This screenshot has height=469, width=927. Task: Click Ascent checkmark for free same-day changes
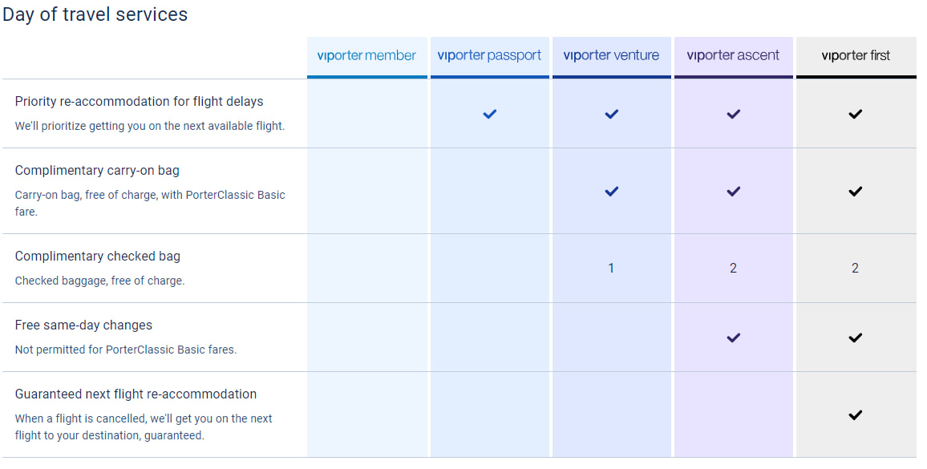[733, 338]
